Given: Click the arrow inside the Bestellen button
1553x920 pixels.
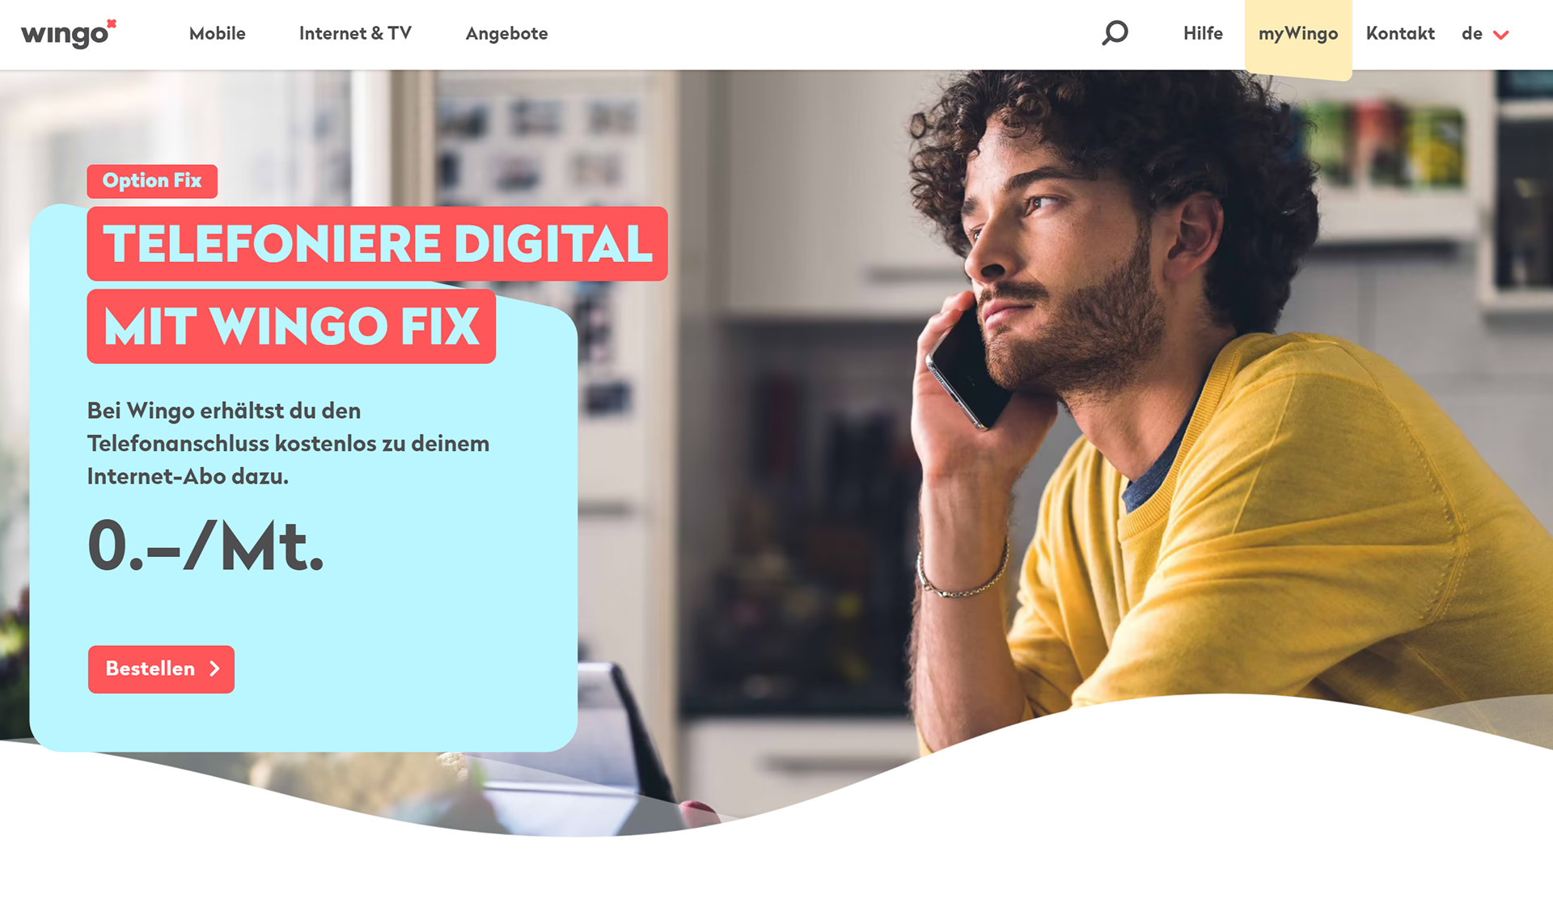Looking at the screenshot, I should (214, 669).
